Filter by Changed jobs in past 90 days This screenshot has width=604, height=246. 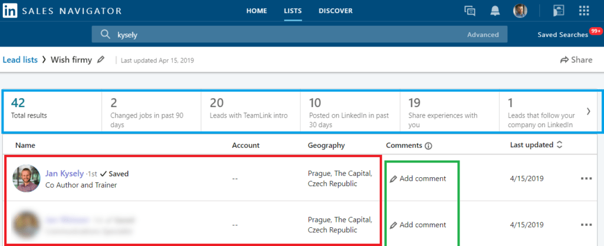(x=152, y=111)
